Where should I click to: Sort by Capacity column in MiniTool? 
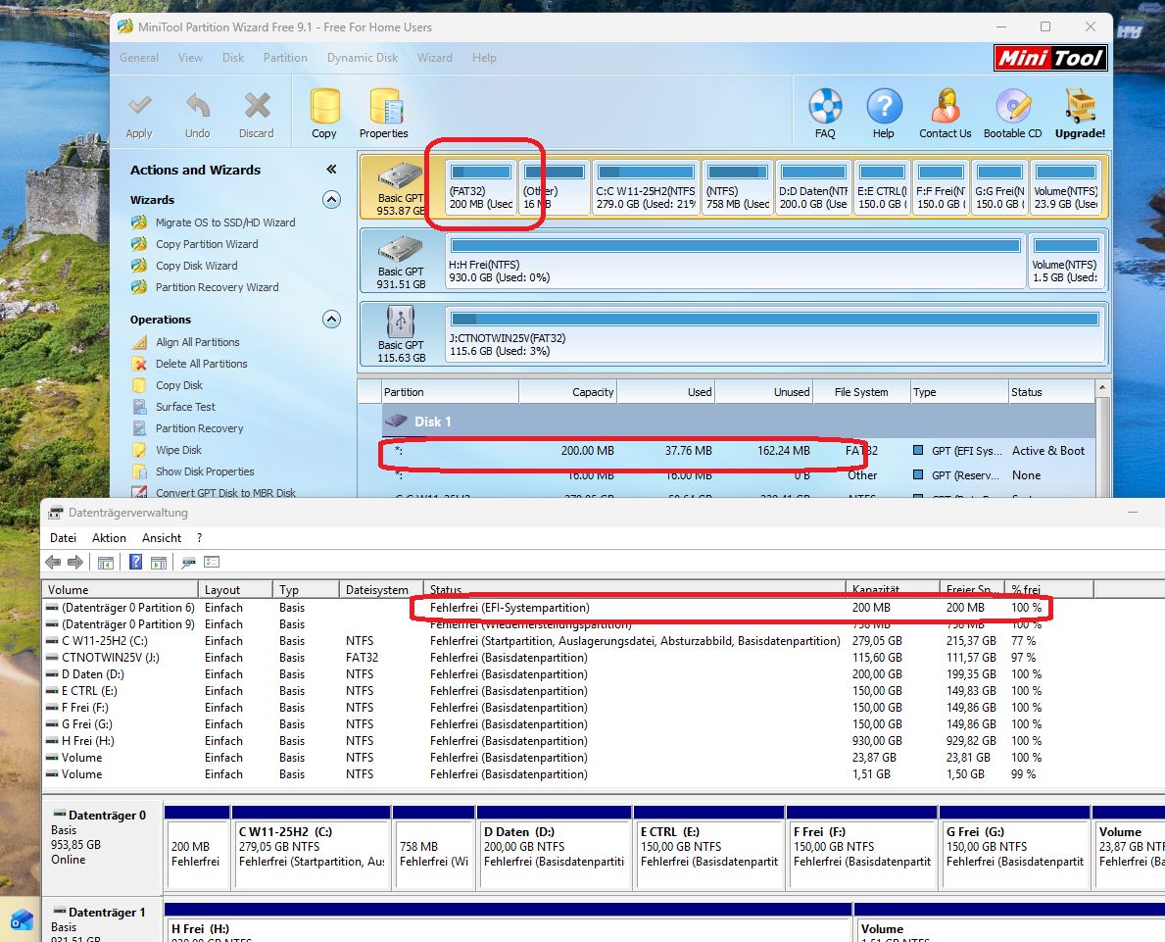[567, 392]
